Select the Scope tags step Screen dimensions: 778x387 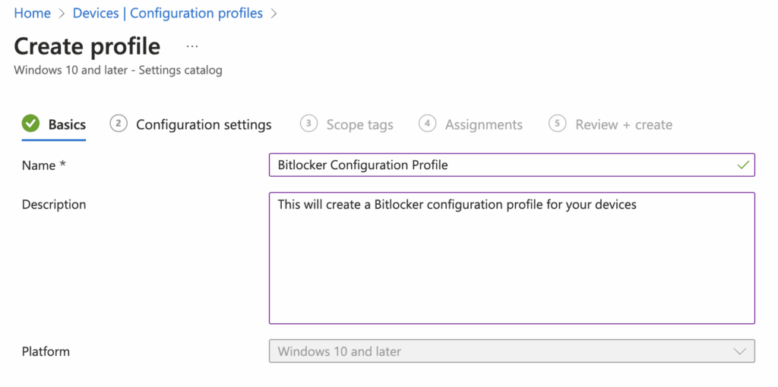(x=359, y=124)
